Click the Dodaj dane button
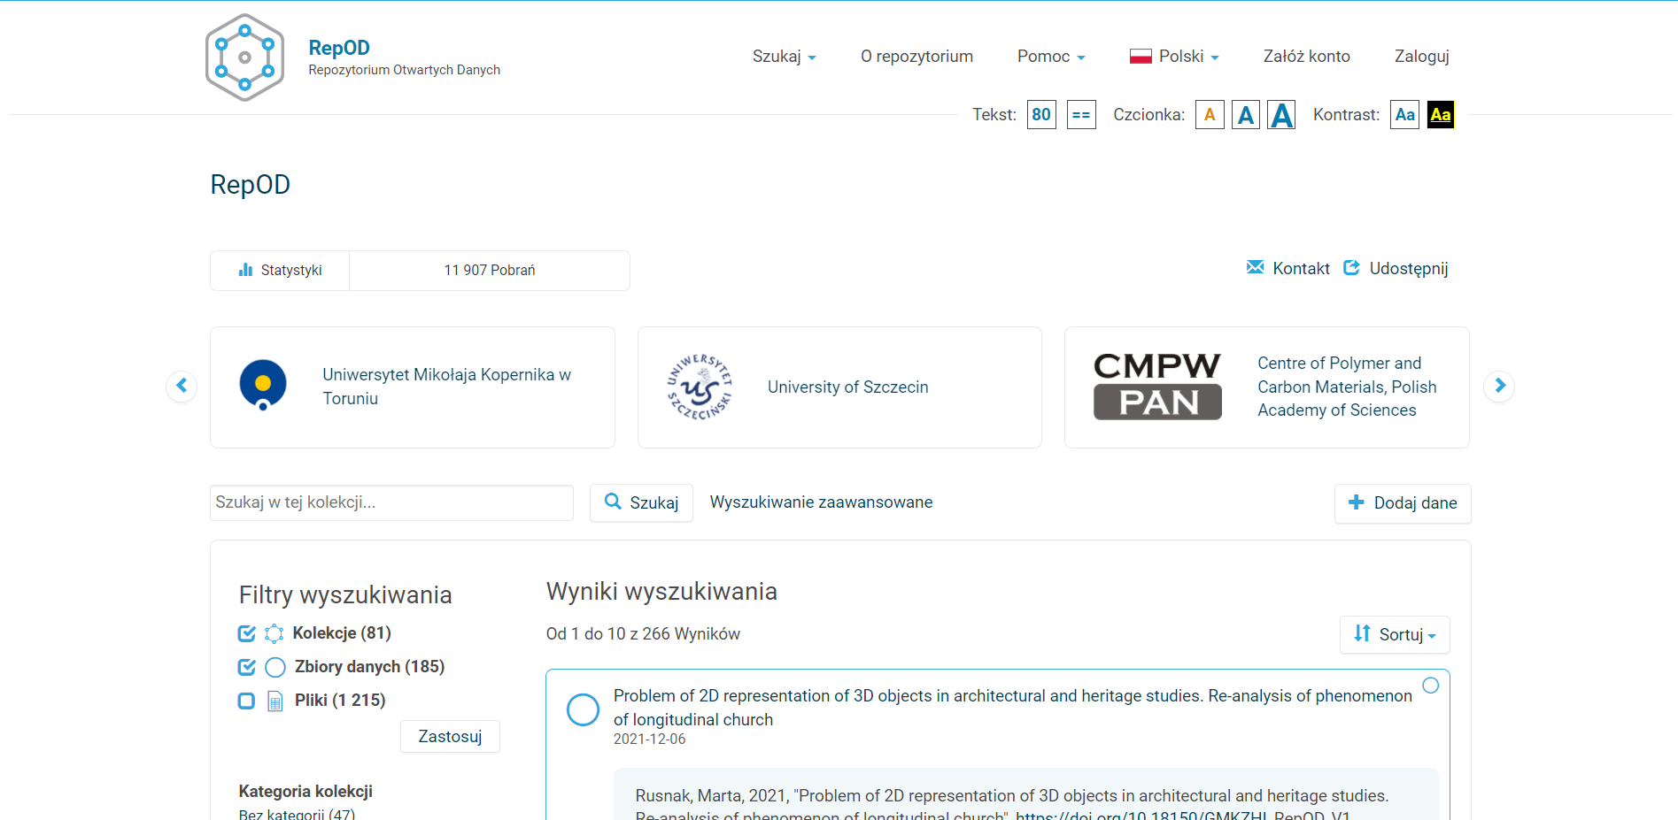The image size is (1678, 820). (x=1402, y=503)
